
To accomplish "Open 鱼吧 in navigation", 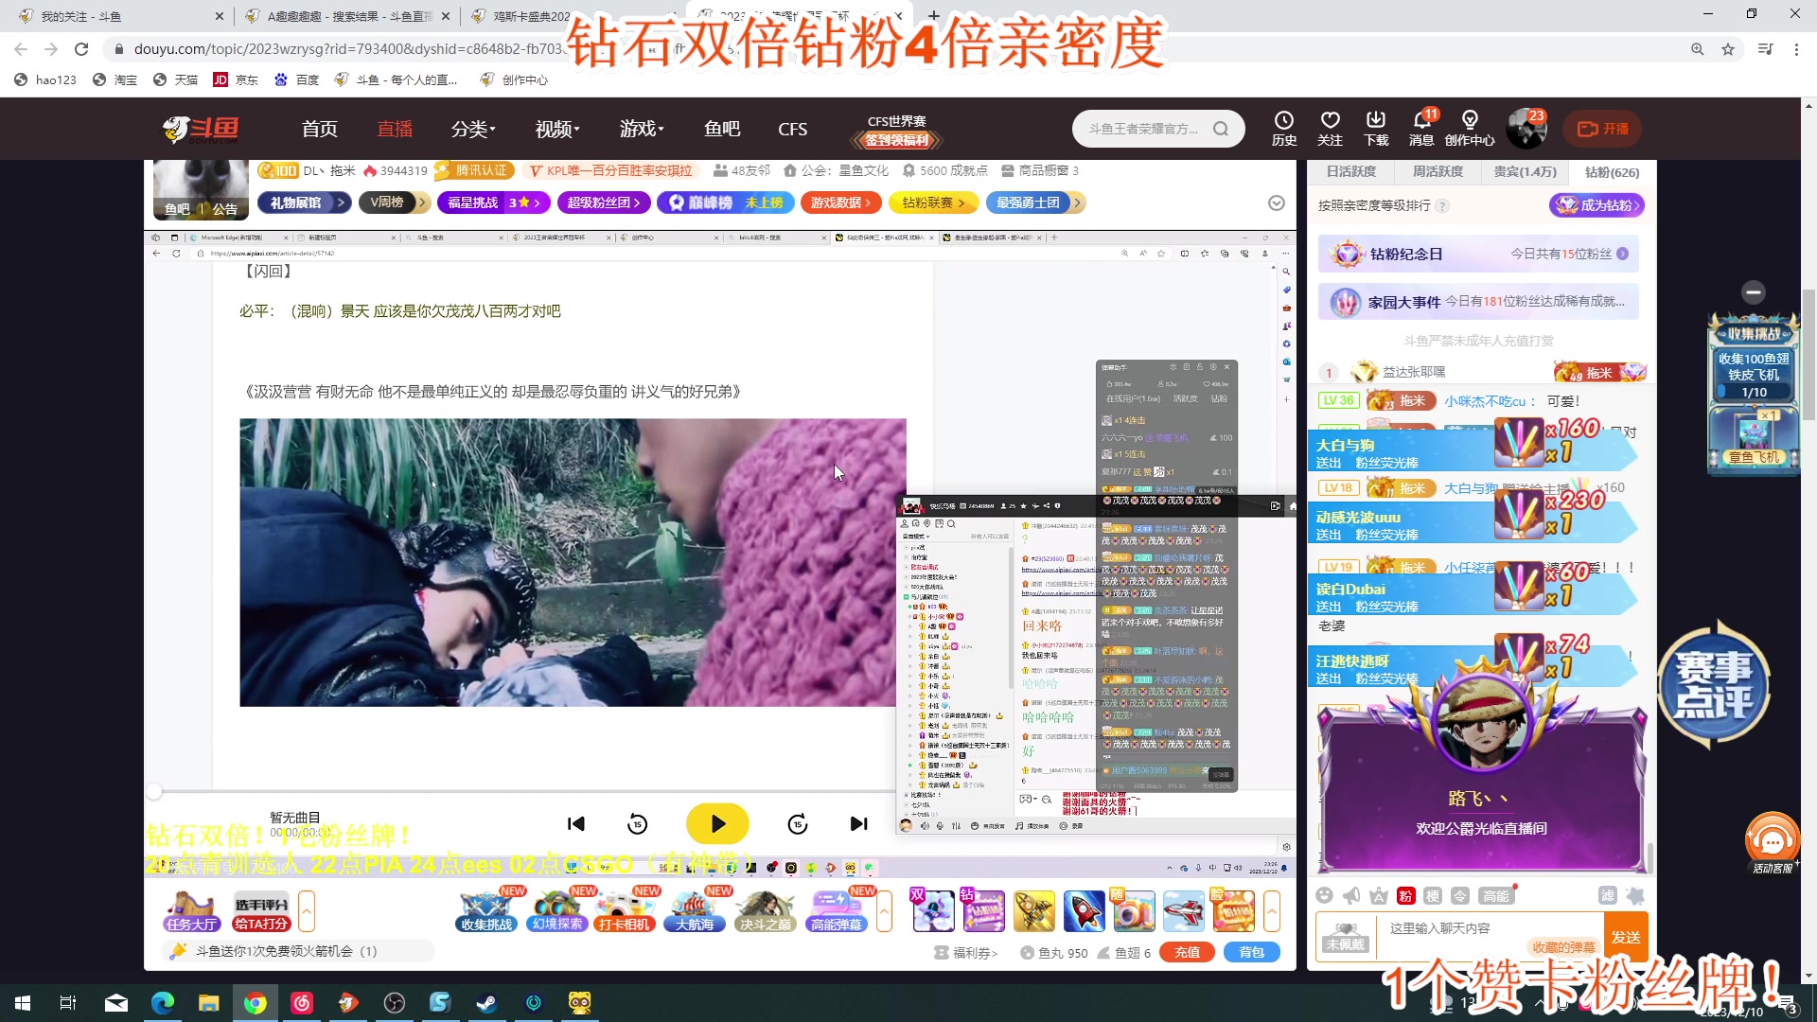I will tap(722, 129).
